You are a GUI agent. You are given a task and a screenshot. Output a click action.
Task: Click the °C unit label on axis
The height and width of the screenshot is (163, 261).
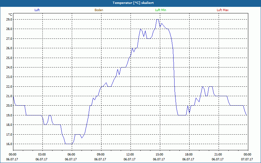point(10,15)
